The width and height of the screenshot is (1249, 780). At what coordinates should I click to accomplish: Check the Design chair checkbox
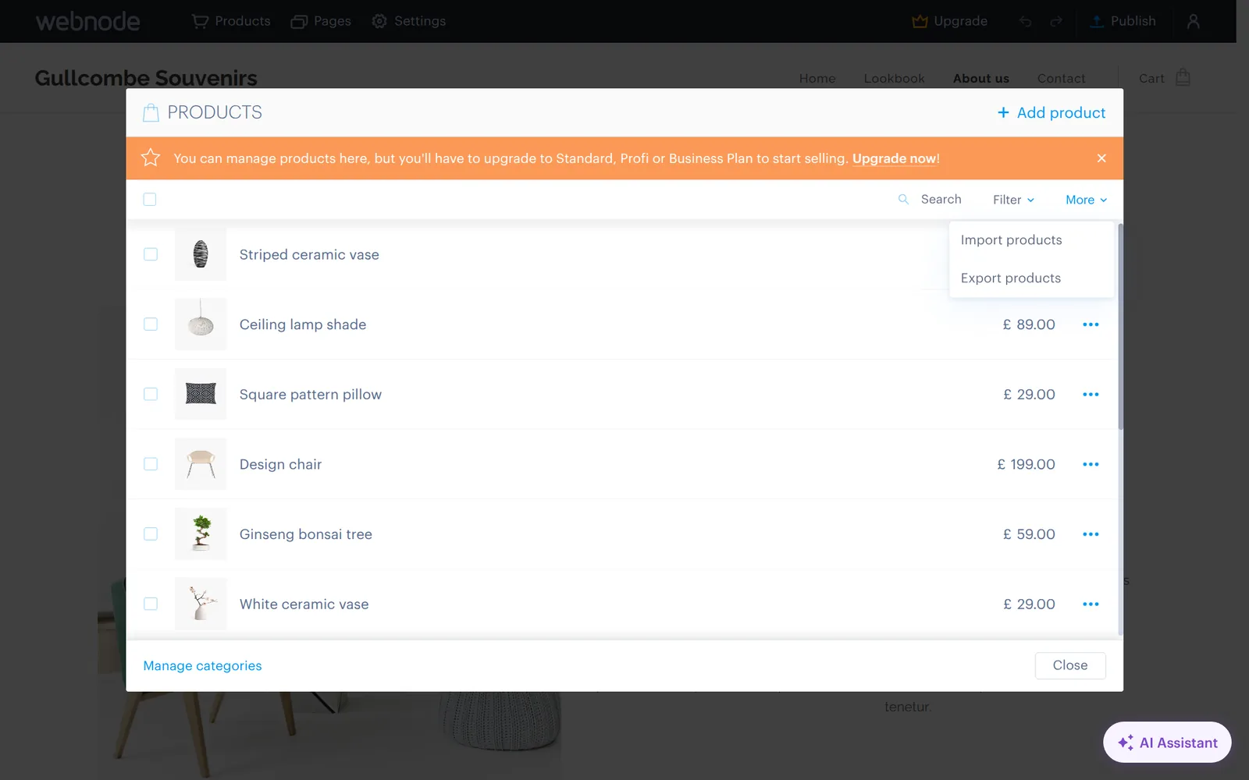pos(151,464)
